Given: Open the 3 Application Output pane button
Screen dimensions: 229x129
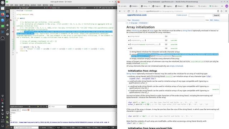Looking at the screenshot, I should click(58, 128).
